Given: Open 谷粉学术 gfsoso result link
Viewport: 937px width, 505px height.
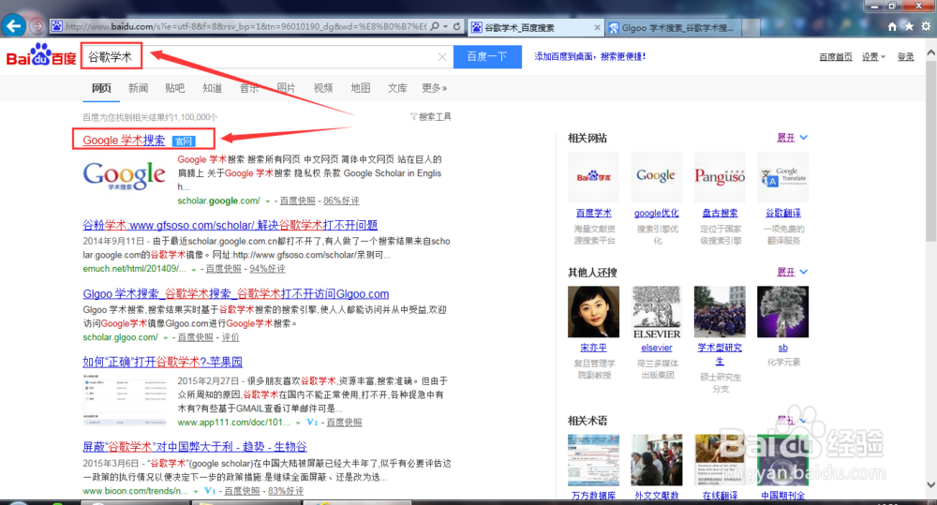Looking at the screenshot, I should tap(231, 225).
